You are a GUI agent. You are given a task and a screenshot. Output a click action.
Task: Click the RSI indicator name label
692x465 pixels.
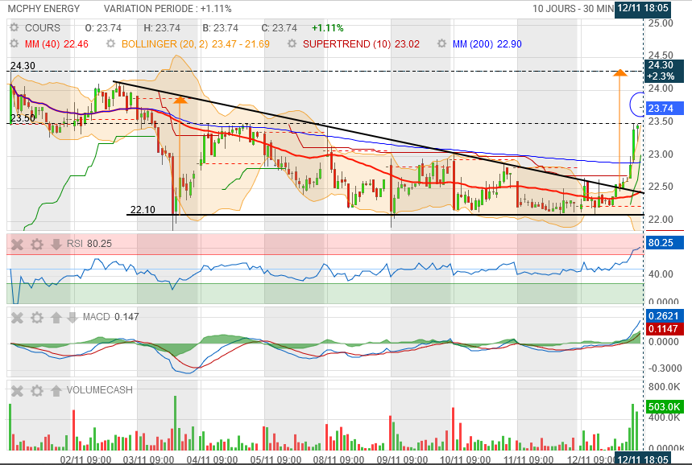click(x=75, y=244)
